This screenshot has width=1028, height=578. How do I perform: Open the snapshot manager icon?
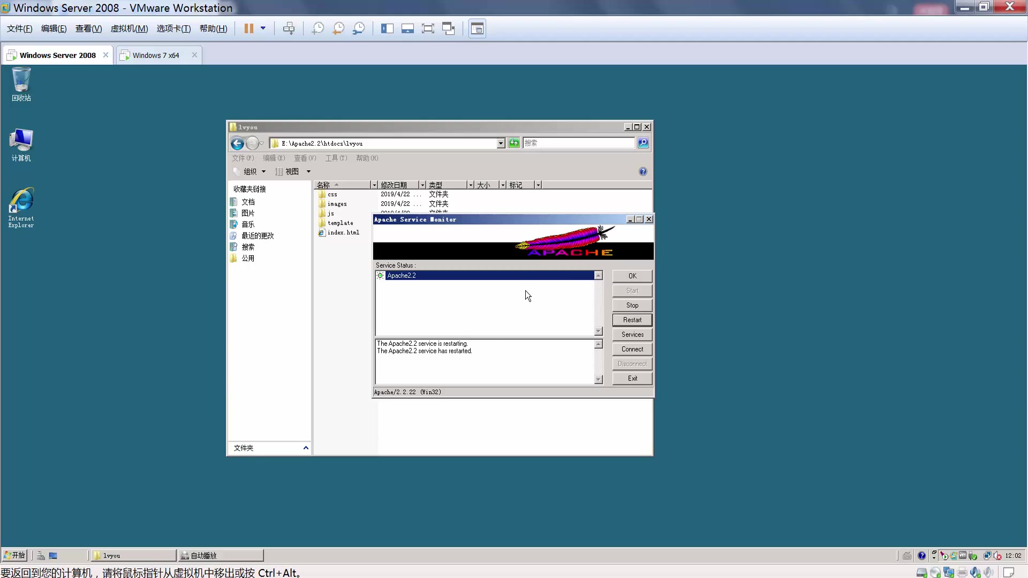coord(358,28)
